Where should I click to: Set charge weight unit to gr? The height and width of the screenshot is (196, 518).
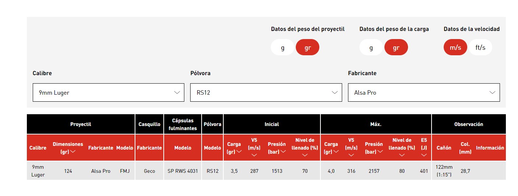(396, 48)
